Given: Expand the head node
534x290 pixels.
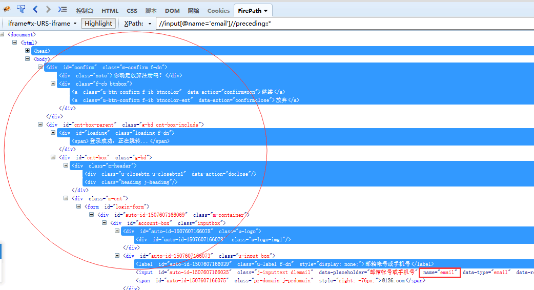Looking at the screenshot, I should 27,50.
